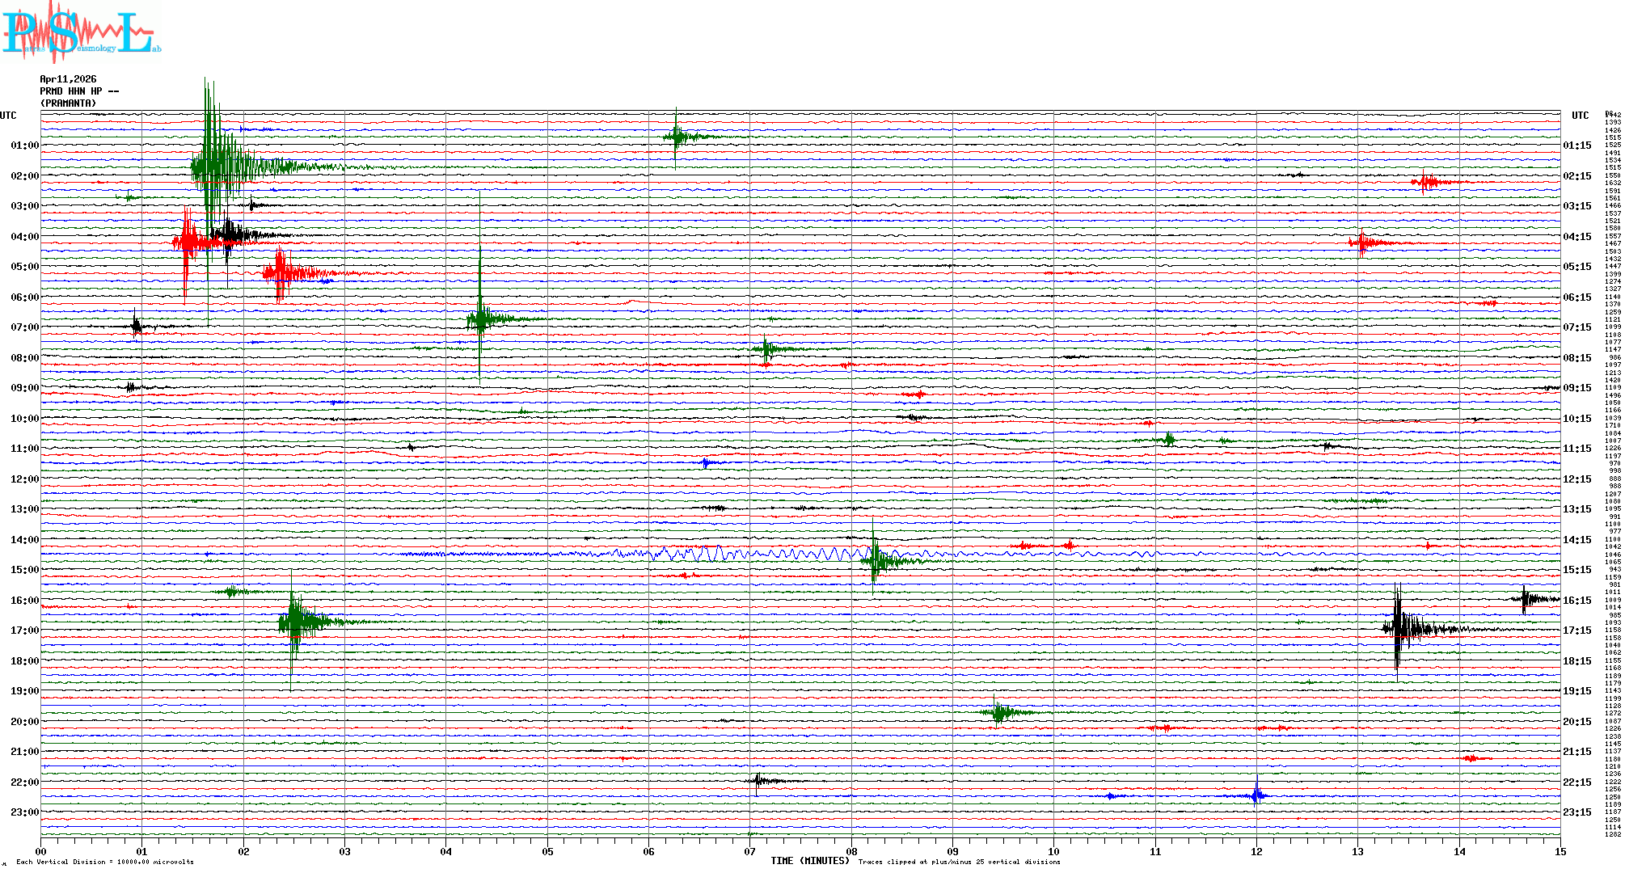Select the 01:00 hour label on left axis

point(24,145)
